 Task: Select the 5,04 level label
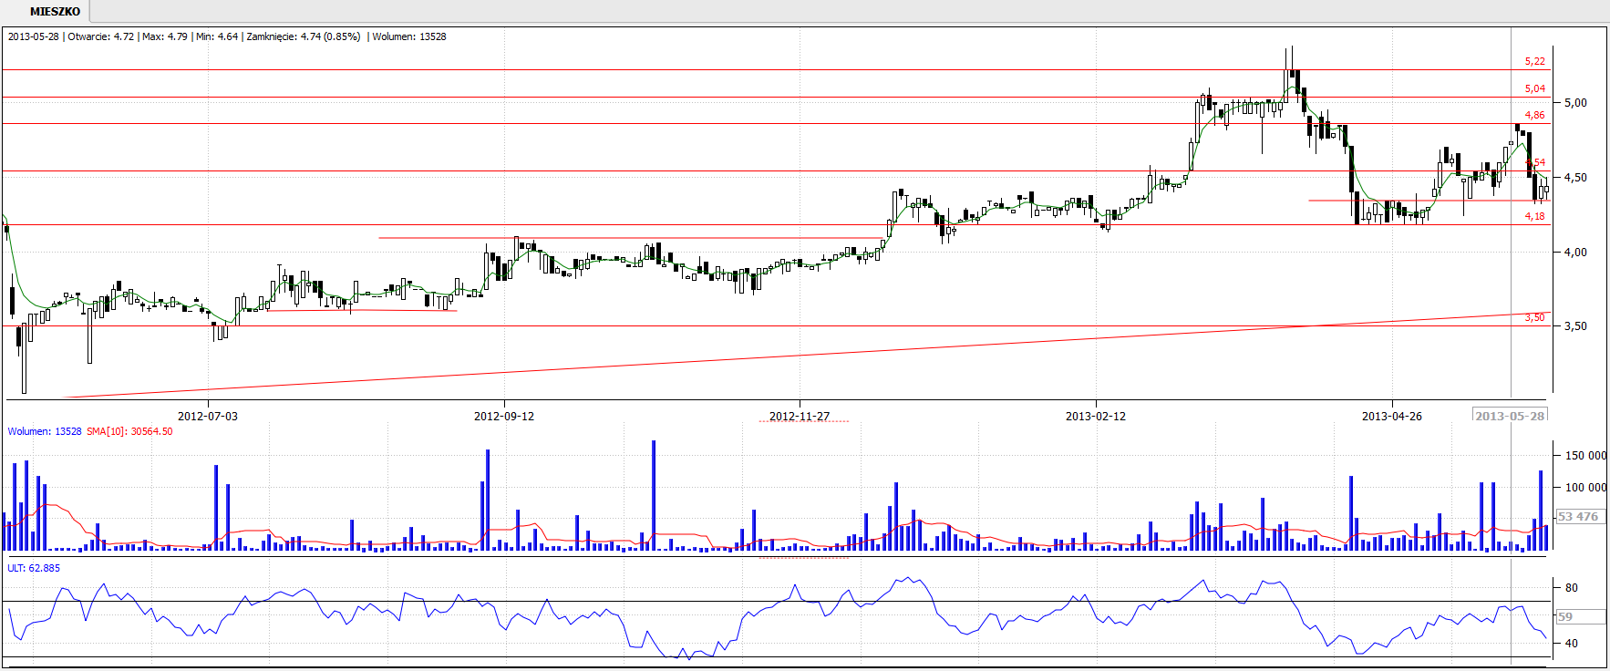1535,89
